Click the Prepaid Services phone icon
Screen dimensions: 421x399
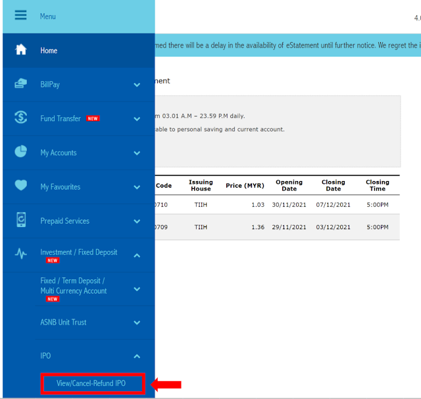point(21,220)
